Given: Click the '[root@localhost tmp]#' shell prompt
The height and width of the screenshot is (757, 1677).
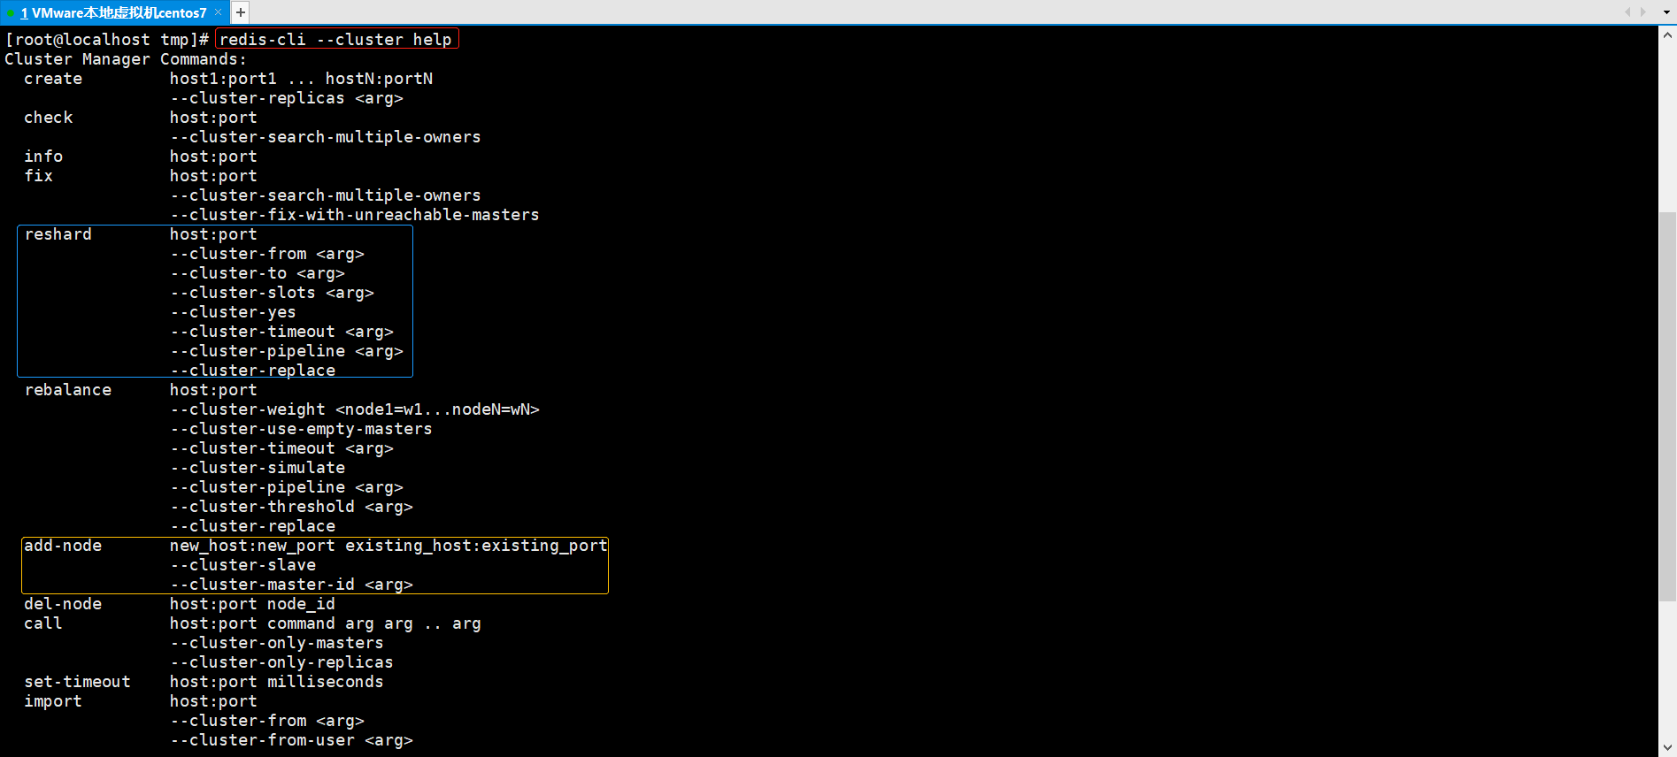Looking at the screenshot, I should tap(107, 40).
